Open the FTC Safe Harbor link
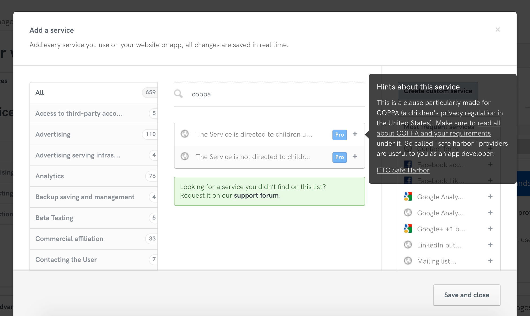The width and height of the screenshot is (530, 316). 403,170
